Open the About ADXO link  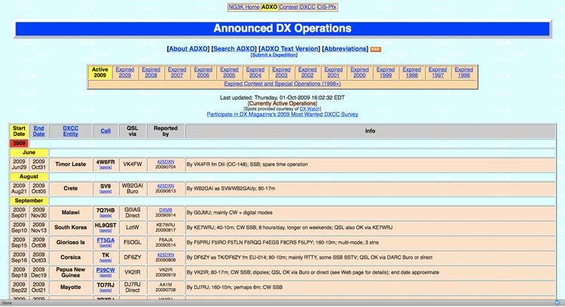point(188,49)
